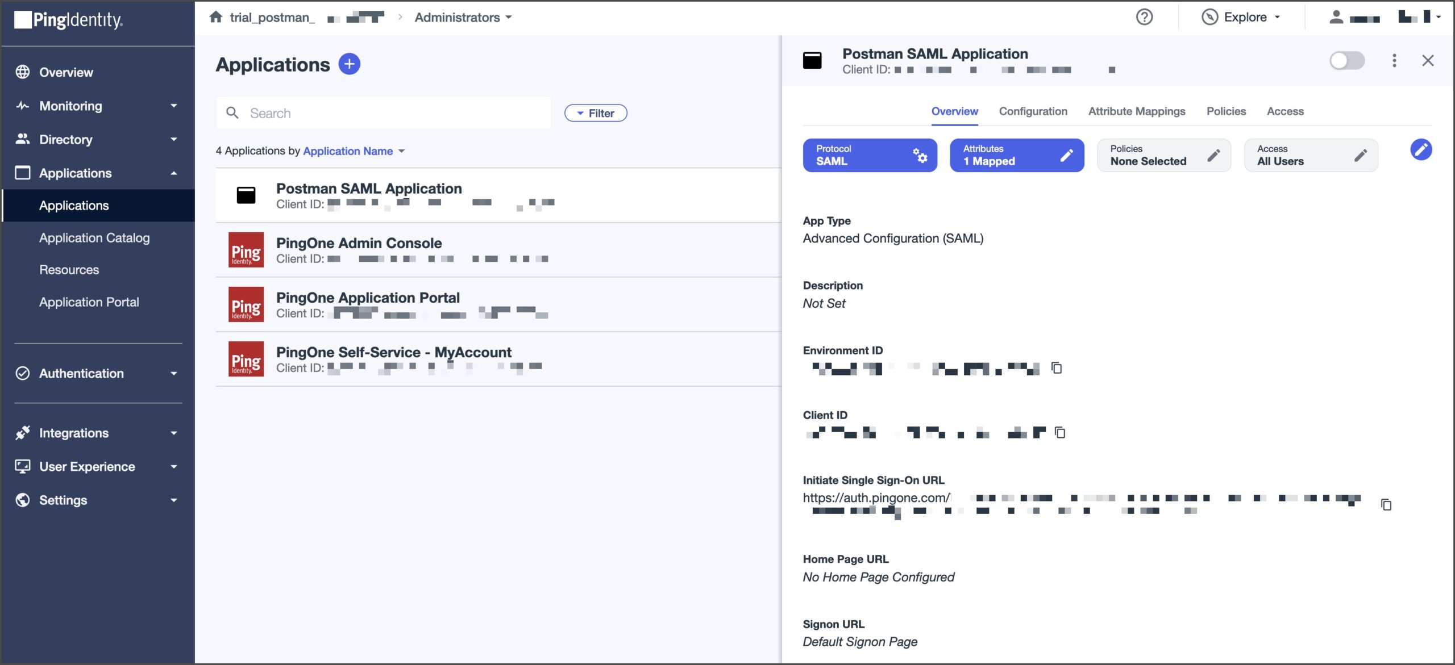Expand the Monitoring sidebar section

coord(174,106)
